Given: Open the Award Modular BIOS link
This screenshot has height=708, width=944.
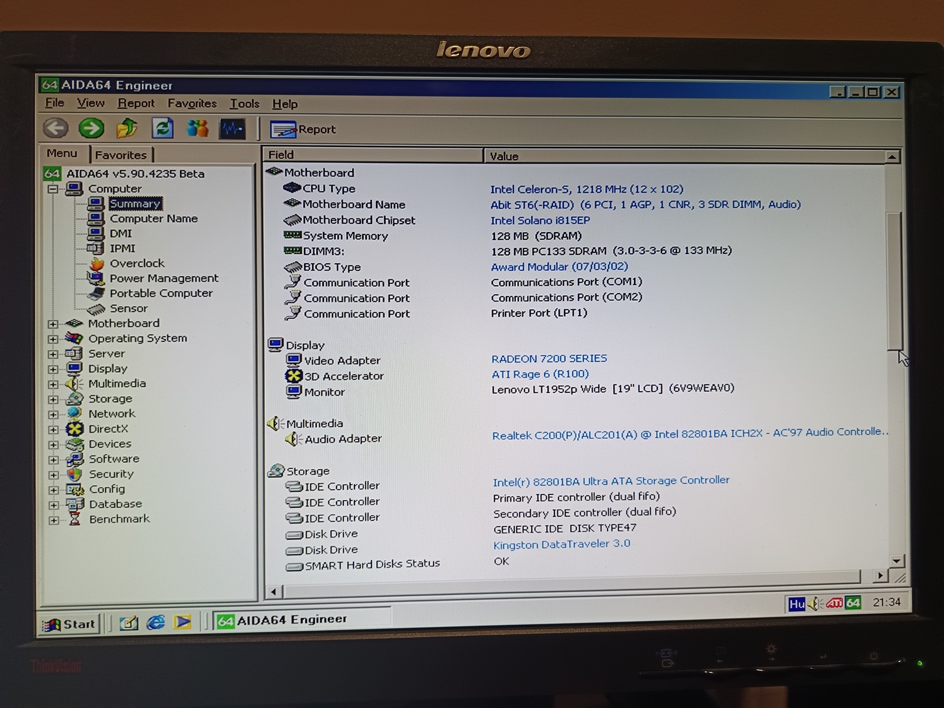Looking at the screenshot, I should pyautogui.click(x=560, y=266).
